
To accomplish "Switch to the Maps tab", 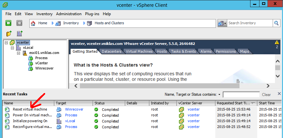I will click(245, 51).
